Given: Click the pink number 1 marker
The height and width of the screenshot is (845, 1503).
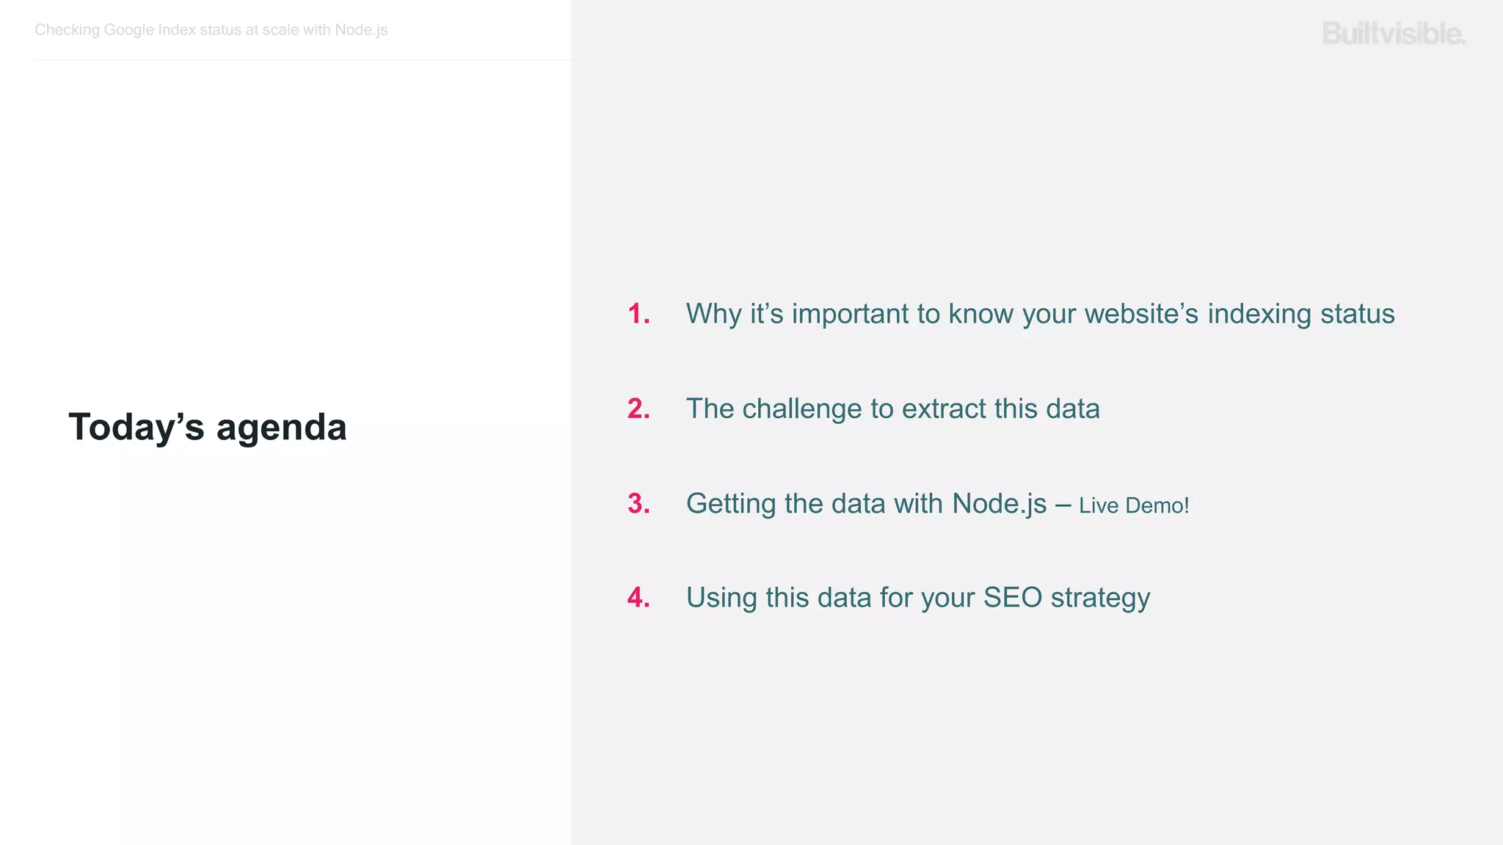Looking at the screenshot, I should [x=638, y=314].
